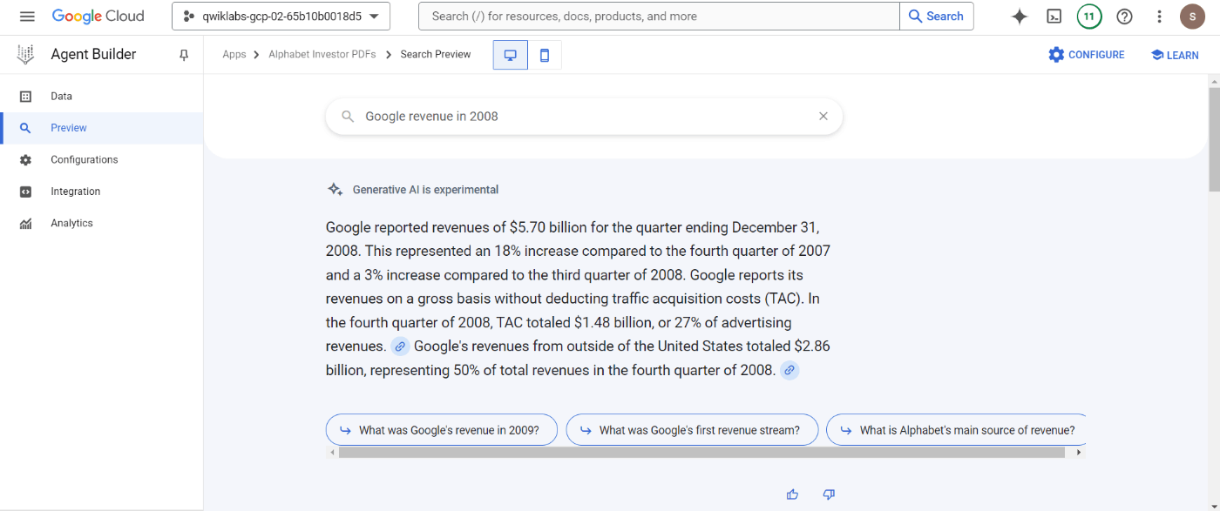
Task: Open Configurations in sidebar
Action: [x=101, y=160]
